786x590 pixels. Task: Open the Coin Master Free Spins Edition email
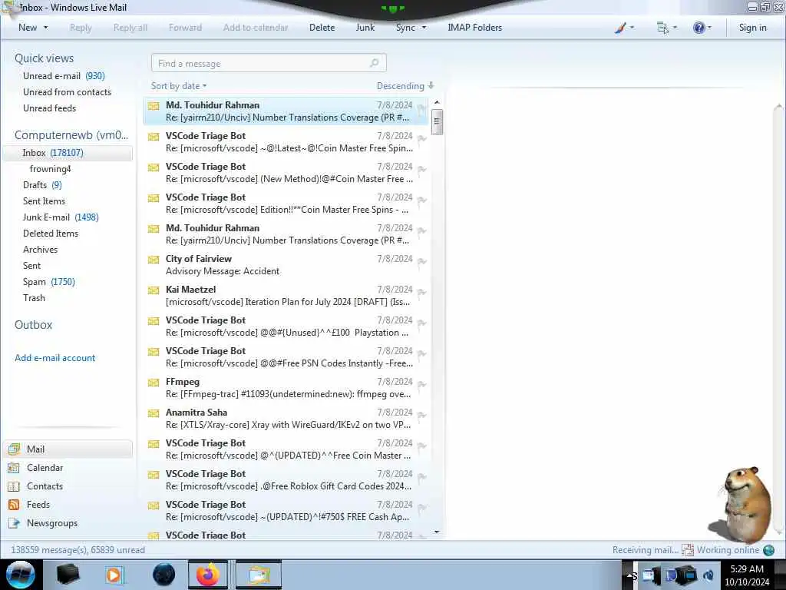[286, 203]
